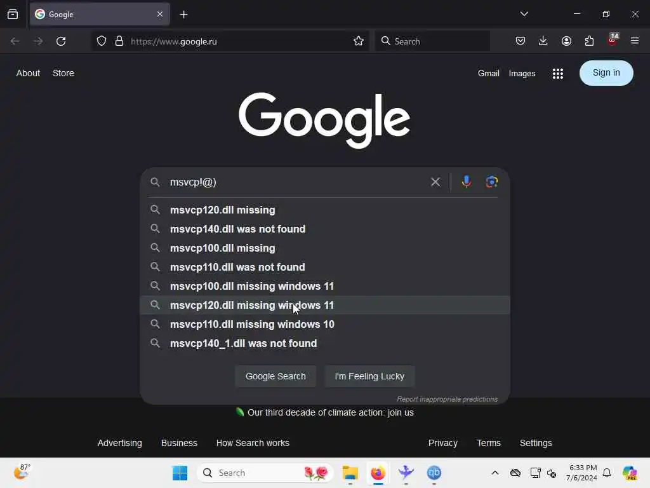Open the muted volume tray icon
Viewport: 650px width, 488px height.
(x=552, y=473)
